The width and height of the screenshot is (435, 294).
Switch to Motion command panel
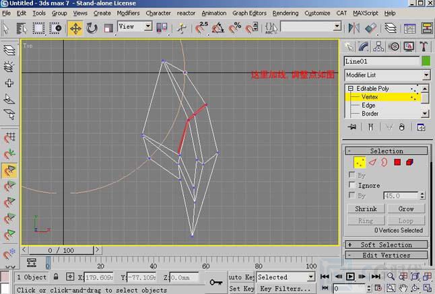tap(394, 46)
